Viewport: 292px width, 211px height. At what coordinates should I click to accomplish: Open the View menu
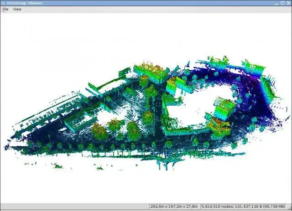[17, 9]
